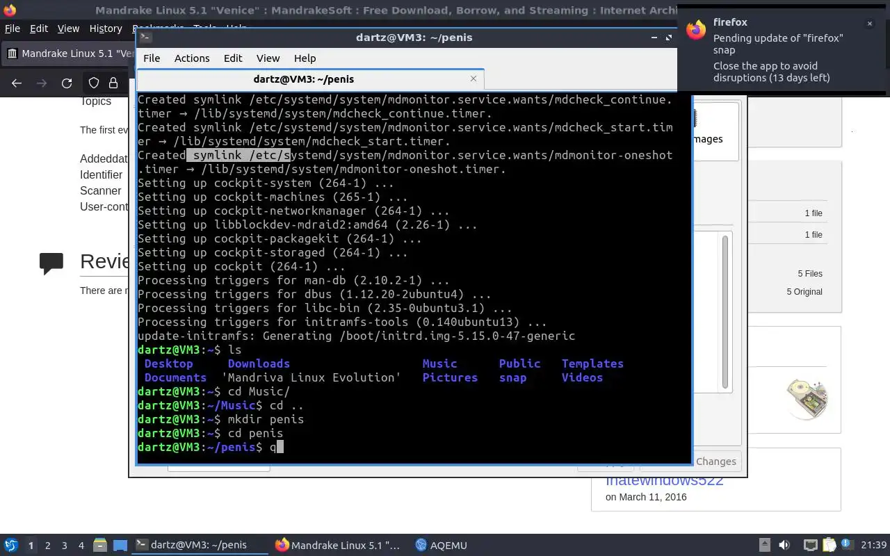Open the terminal Actions menu
The height and width of the screenshot is (556, 890).
coord(192,58)
